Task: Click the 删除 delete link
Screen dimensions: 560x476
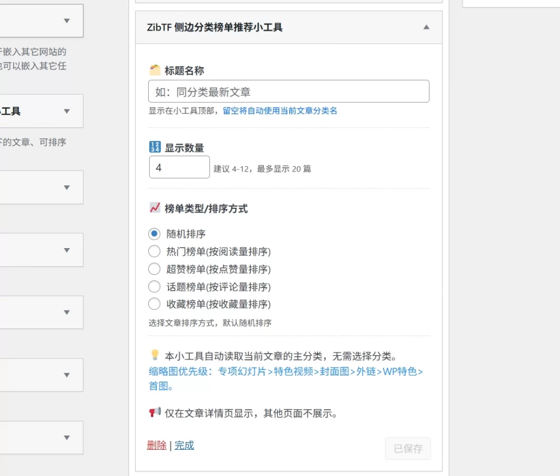Action: coord(157,445)
